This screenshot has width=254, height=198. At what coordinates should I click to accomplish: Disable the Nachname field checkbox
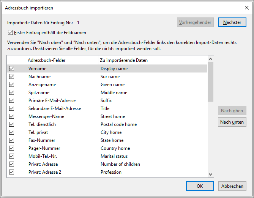11,77
